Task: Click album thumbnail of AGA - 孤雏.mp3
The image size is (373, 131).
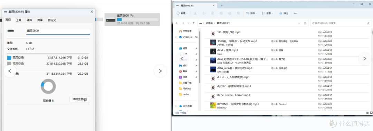Action: tap(213, 52)
